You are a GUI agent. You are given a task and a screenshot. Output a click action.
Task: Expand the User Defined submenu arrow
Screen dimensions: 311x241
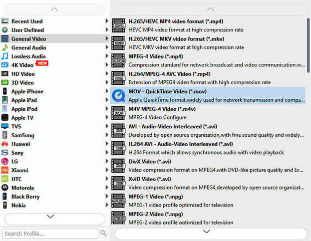[107, 30]
